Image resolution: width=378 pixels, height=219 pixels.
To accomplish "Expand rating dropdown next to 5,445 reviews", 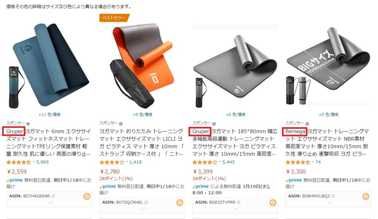I will click(220, 162).
